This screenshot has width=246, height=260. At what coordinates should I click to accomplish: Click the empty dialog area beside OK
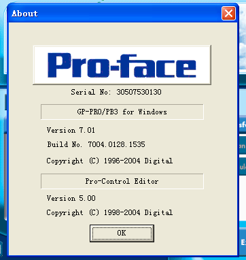(x=195, y=233)
